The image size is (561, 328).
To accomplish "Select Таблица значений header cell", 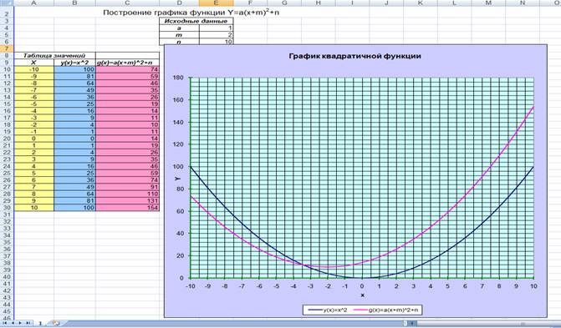I will pos(54,55).
